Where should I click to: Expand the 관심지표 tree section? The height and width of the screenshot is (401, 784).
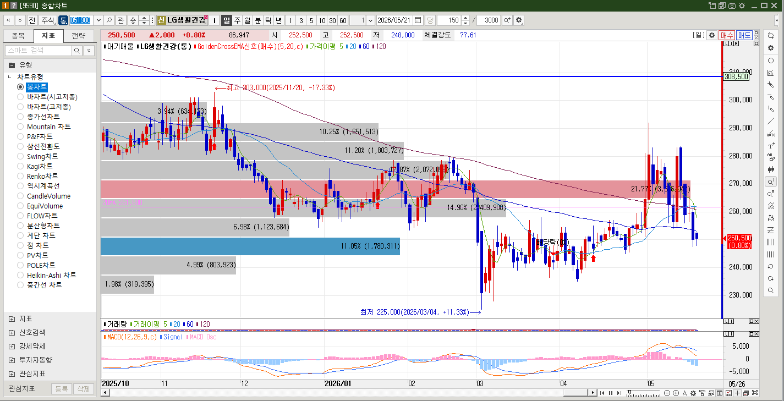[x=12, y=373]
